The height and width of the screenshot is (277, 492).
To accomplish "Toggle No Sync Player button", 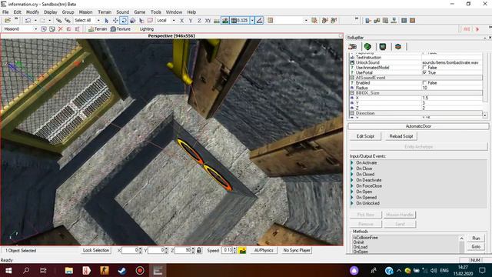I will (297, 250).
